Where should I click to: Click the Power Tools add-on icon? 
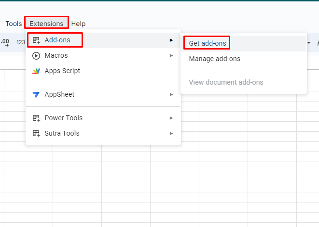[x=36, y=118]
